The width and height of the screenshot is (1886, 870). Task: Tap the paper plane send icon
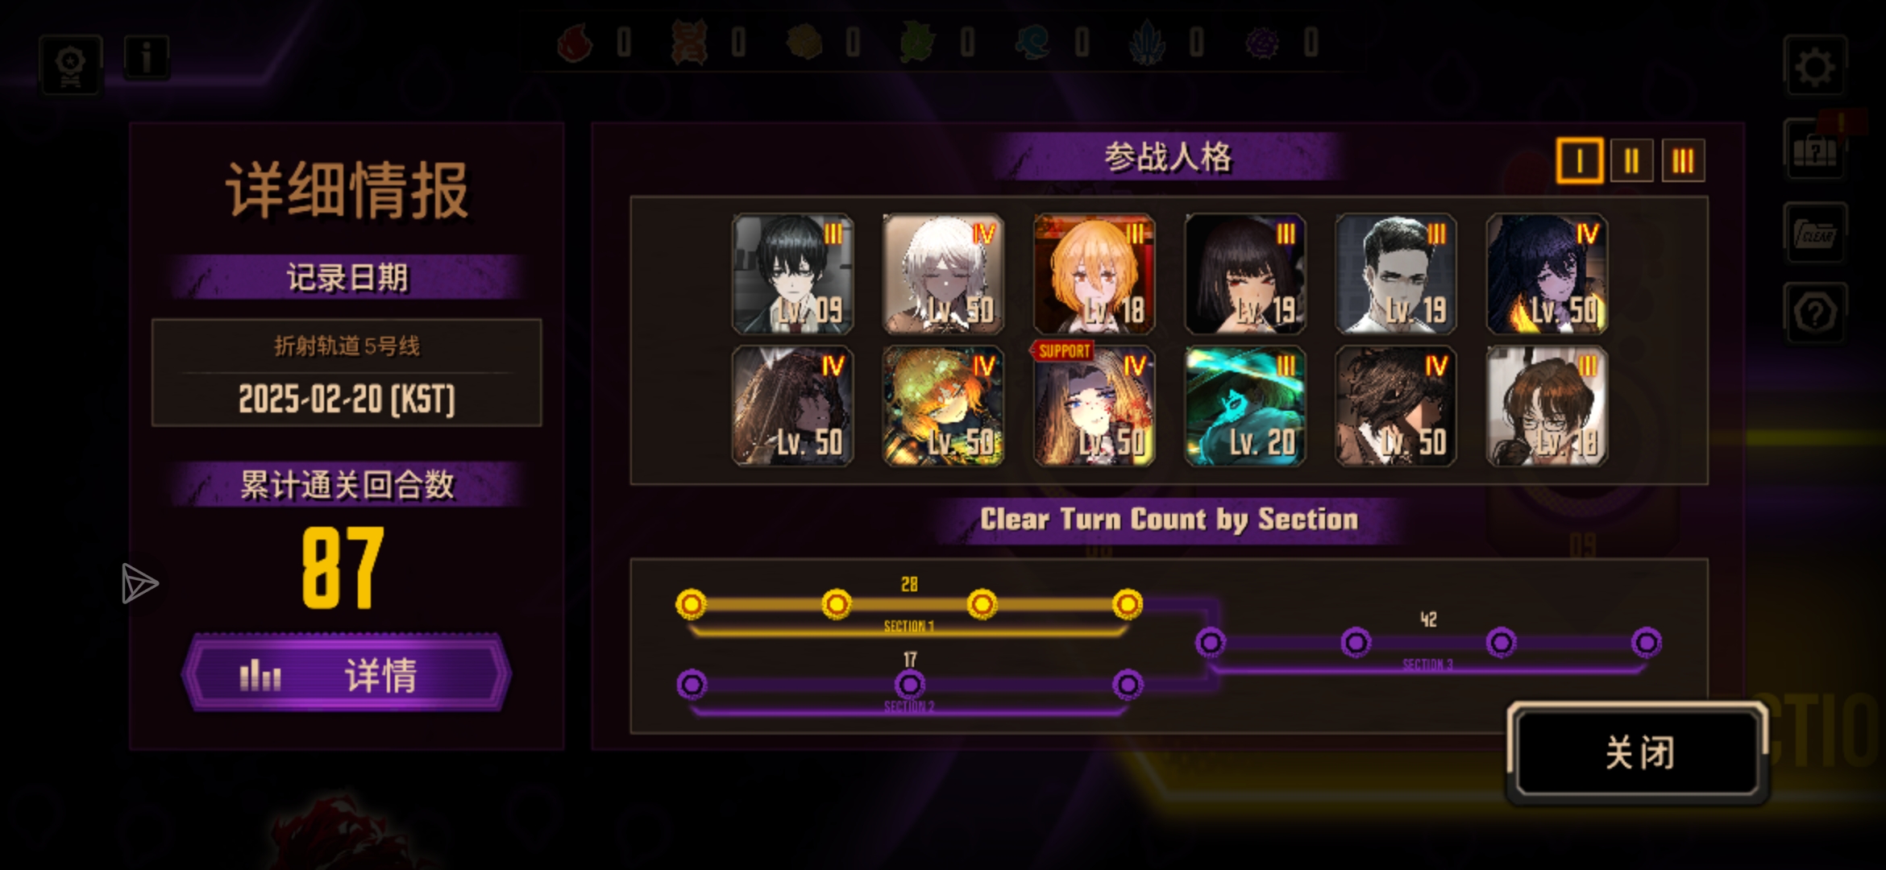[139, 583]
